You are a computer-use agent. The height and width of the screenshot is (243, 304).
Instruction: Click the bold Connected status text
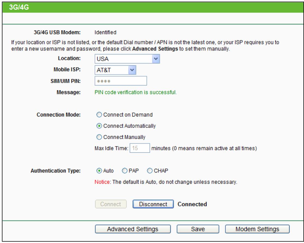[x=192, y=204]
